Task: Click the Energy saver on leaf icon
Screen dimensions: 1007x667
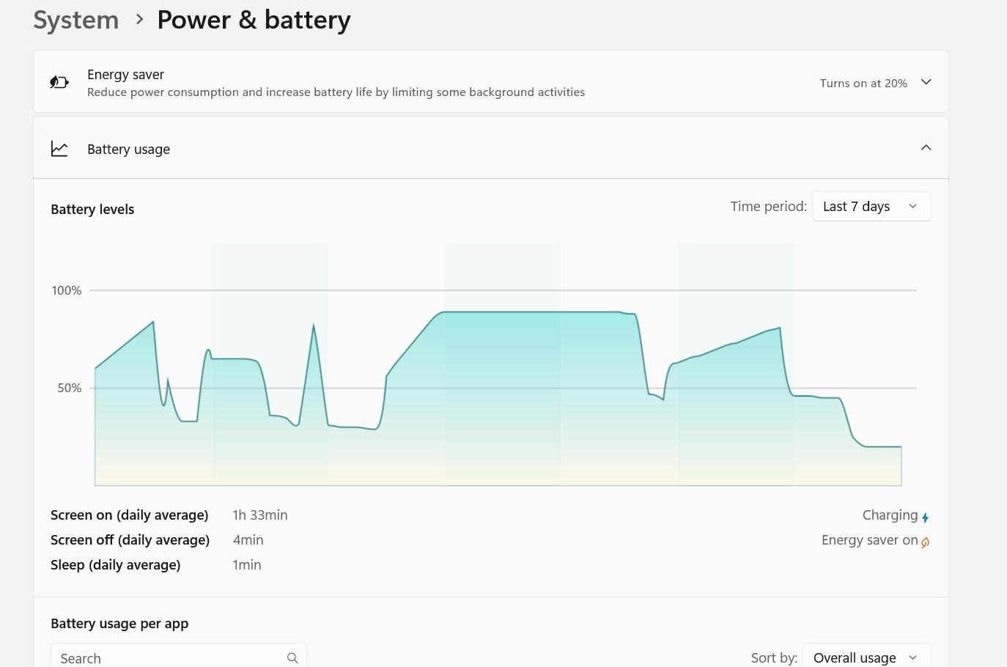Action: [x=926, y=542]
